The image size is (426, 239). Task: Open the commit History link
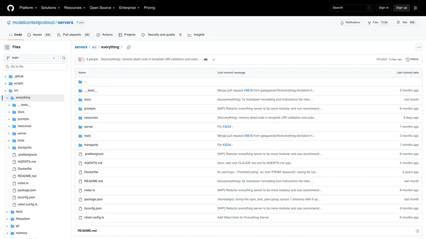[x=412, y=59]
